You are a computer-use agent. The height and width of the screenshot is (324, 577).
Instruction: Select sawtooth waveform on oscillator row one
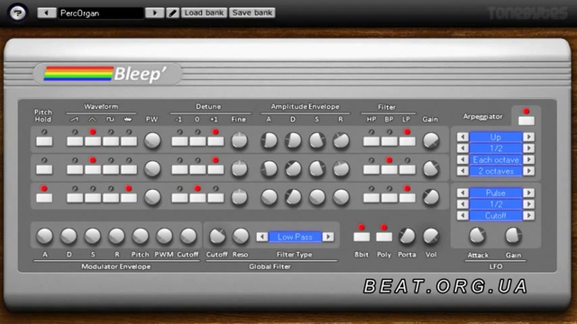(75, 141)
